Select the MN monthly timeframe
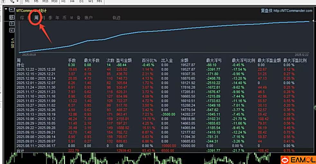This screenshot has width=316, height=164. coord(100,1)
